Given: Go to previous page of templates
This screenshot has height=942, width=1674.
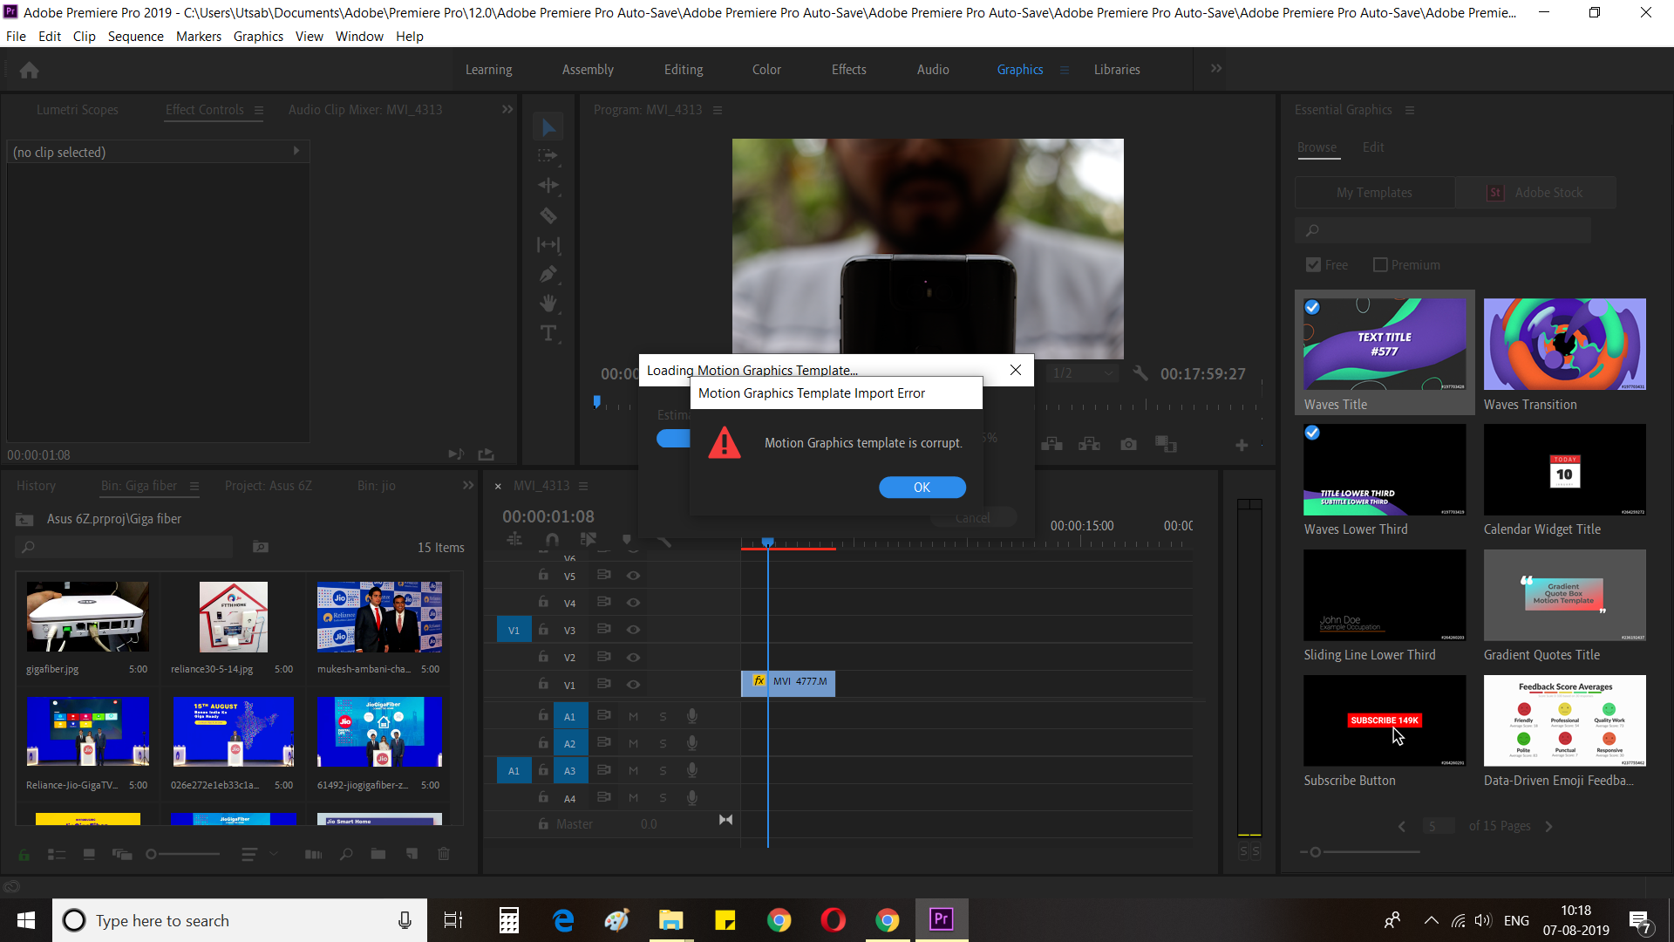Looking at the screenshot, I should [x=1402, y=827].
